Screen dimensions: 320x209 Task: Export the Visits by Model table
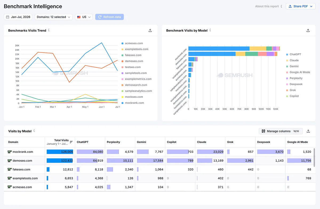point(308,131)
